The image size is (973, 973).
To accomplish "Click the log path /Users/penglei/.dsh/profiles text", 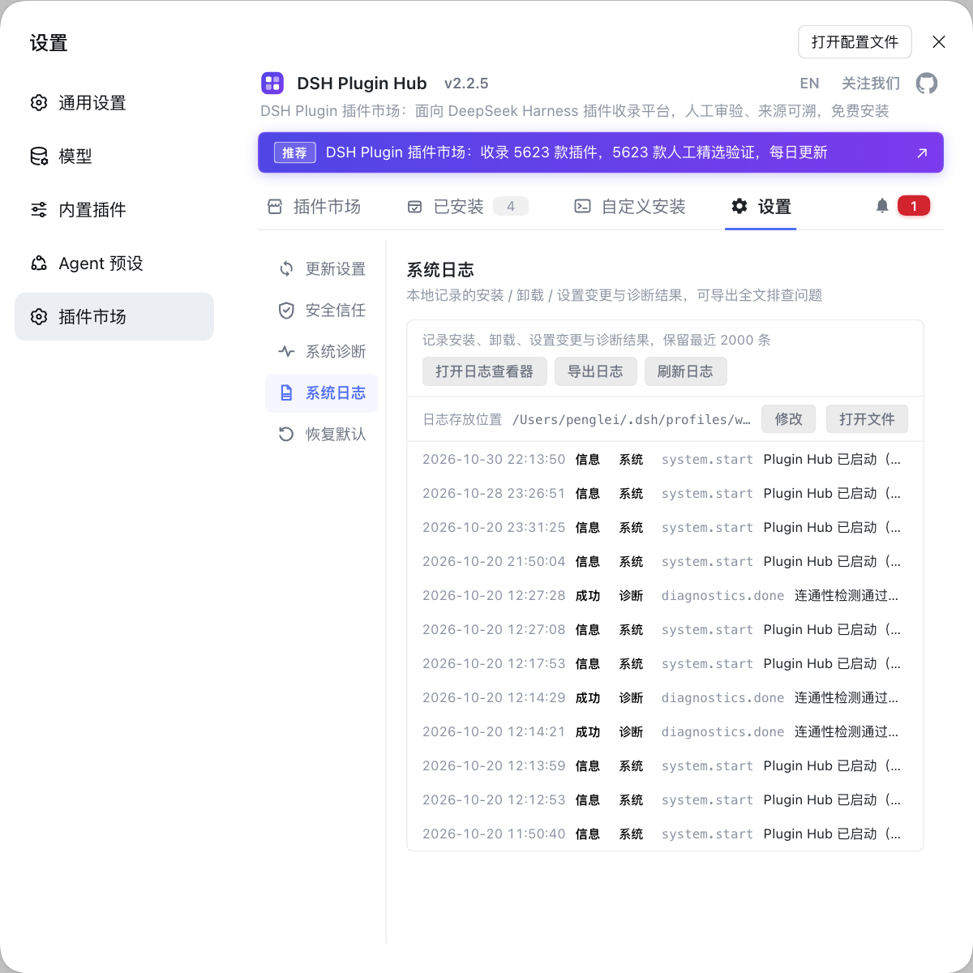I will tap(632, 419).
